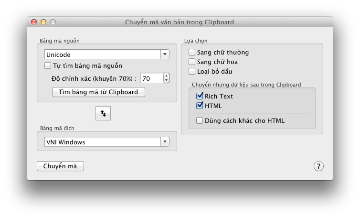Click the window title bar text
The image size is (360, 218).
coord(180,22)
